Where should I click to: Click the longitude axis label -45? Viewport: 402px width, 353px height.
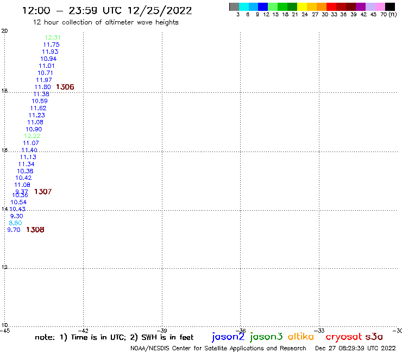point(5,331)
